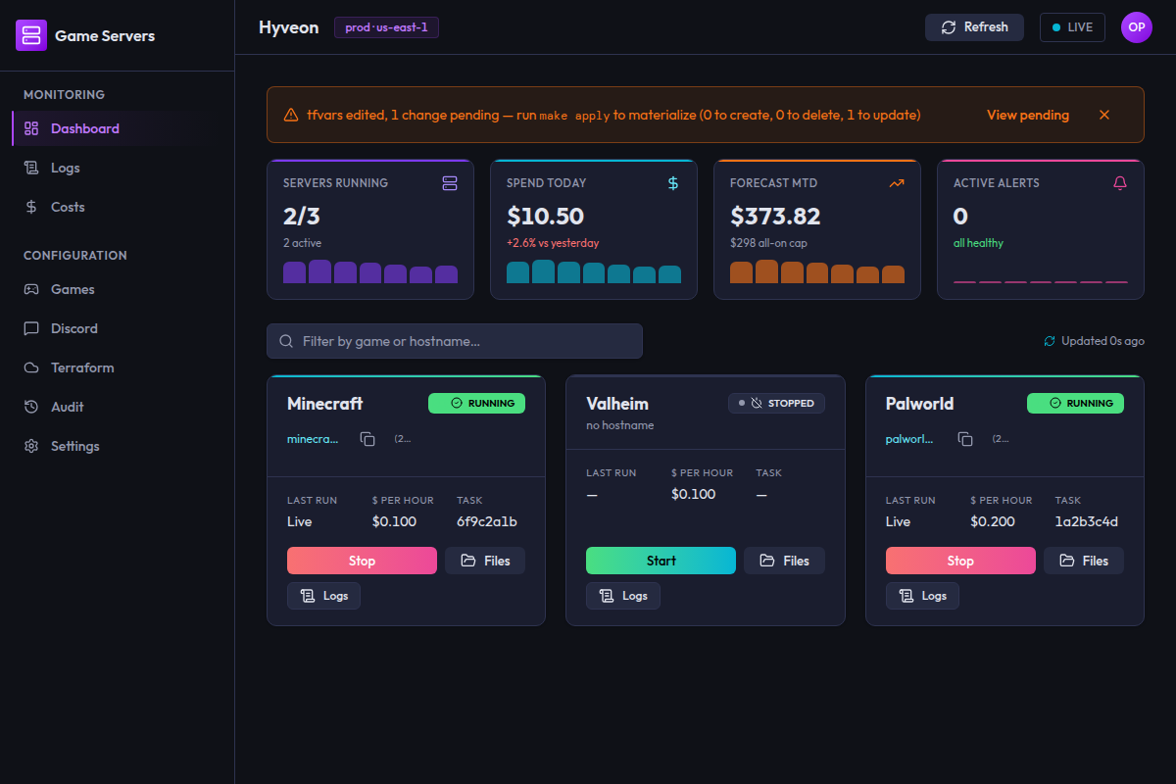Stop the Minecraft server
The image size is (1176, 784).
coord(362,561)
